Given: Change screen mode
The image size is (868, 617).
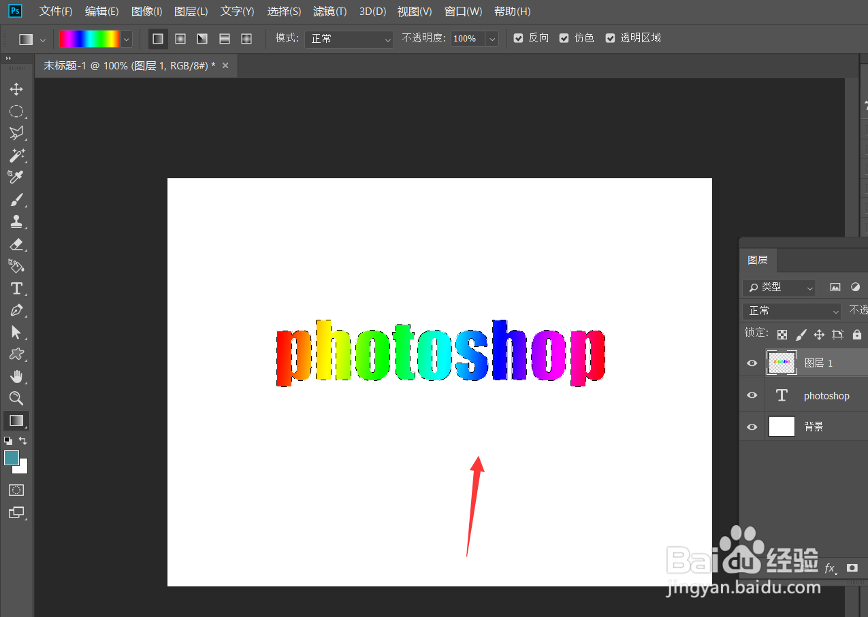Looking at the screenshot, I should (x=16, y=512).
